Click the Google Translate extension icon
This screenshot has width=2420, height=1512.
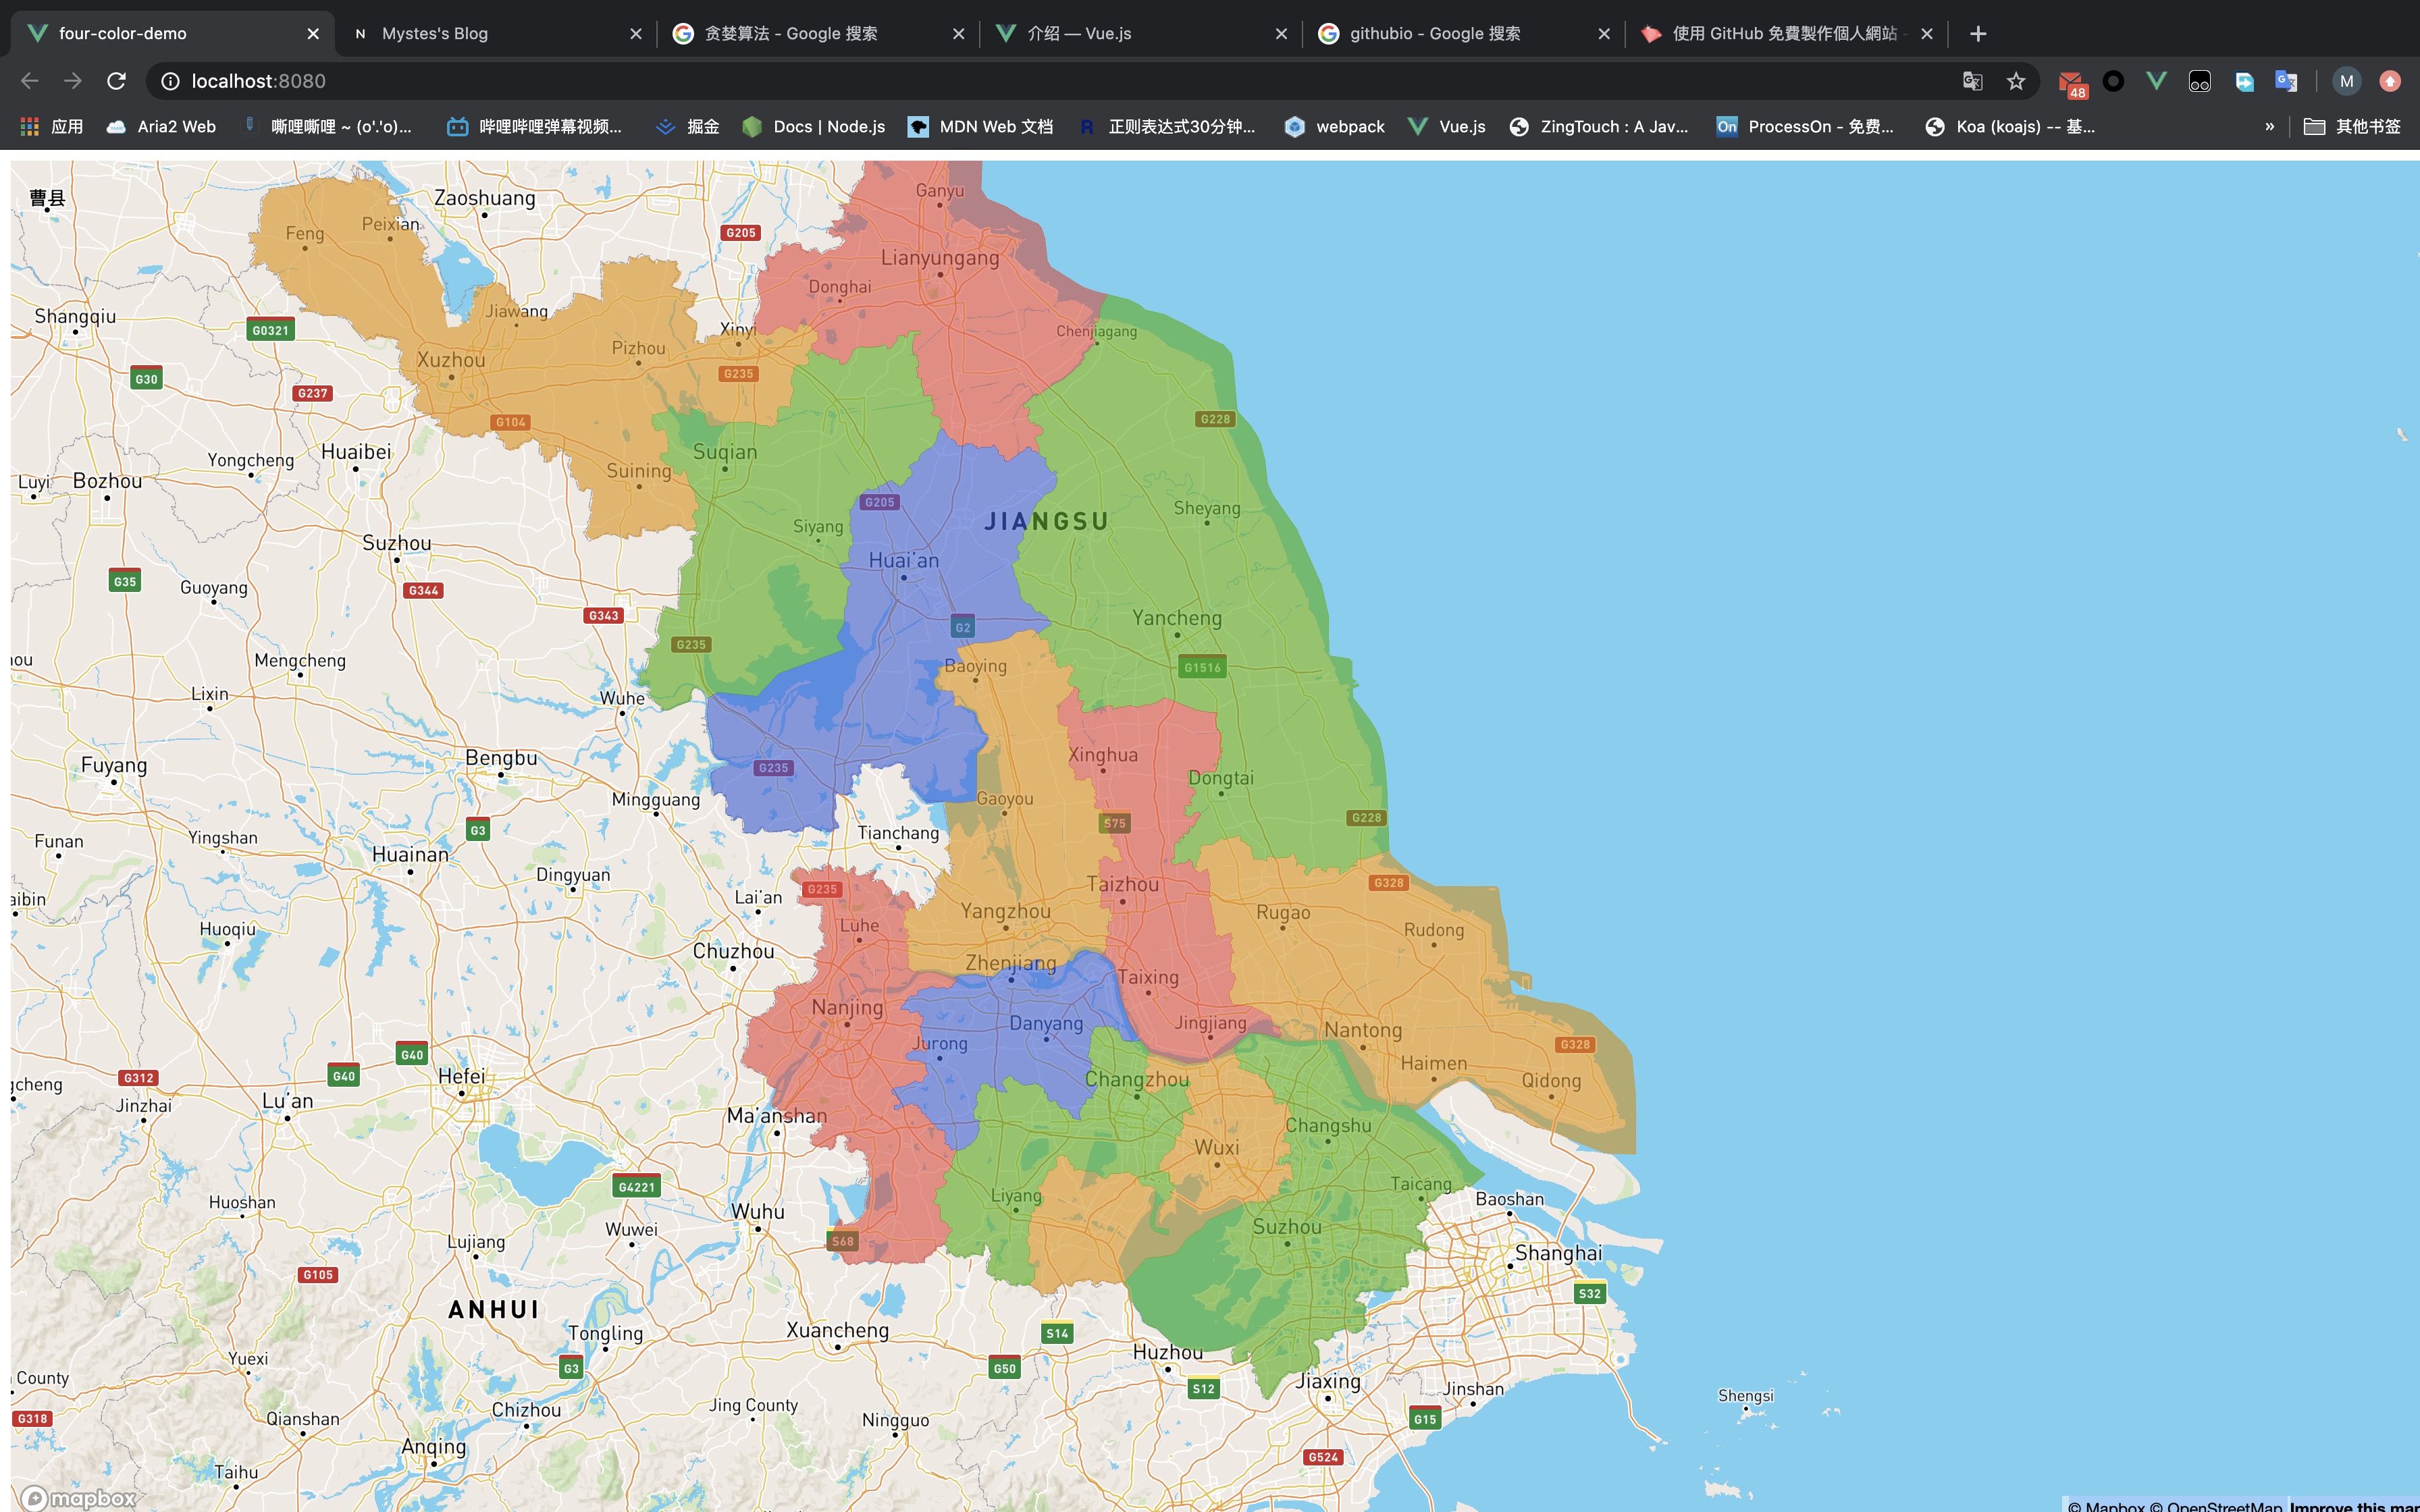(2286, 81)
